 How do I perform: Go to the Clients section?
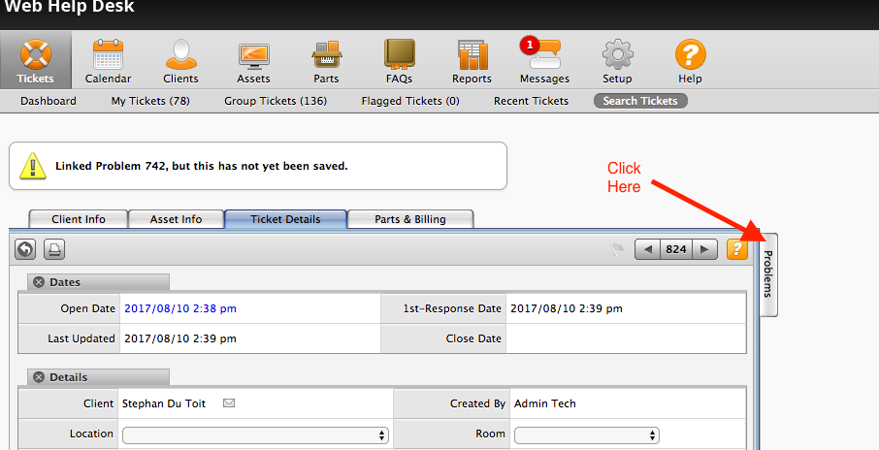coord(180,60)
